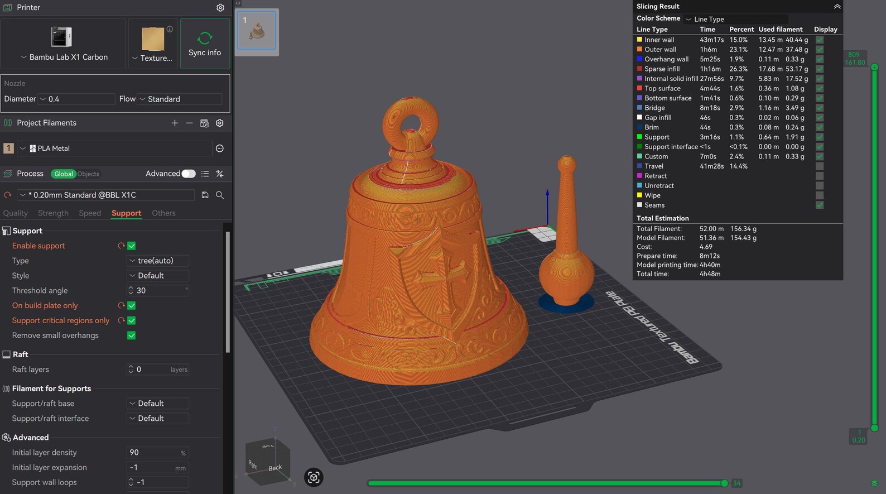Viewport: 886px width, 494px height.
Task: Collapse the Slicing Result panel
Action: coord(837,7)
